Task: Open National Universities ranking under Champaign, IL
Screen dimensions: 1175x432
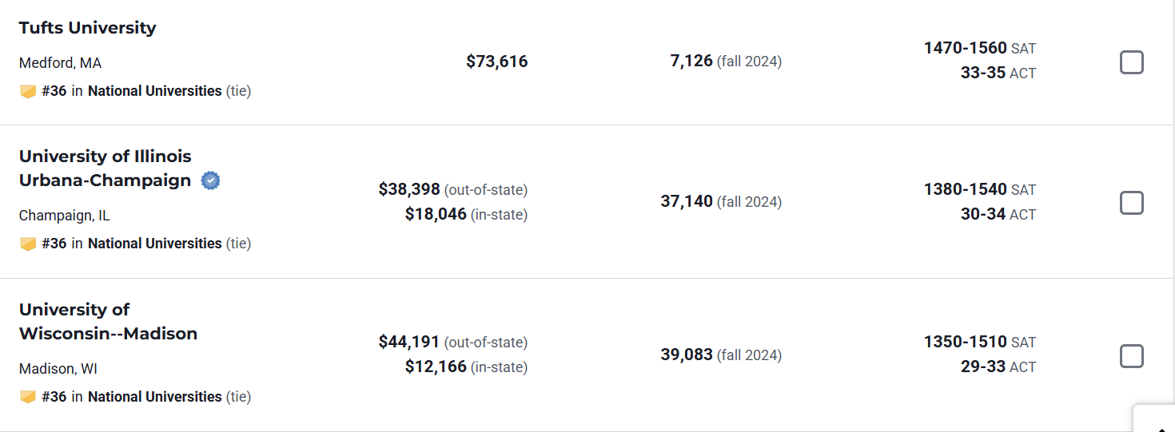Action: point(154,244)
